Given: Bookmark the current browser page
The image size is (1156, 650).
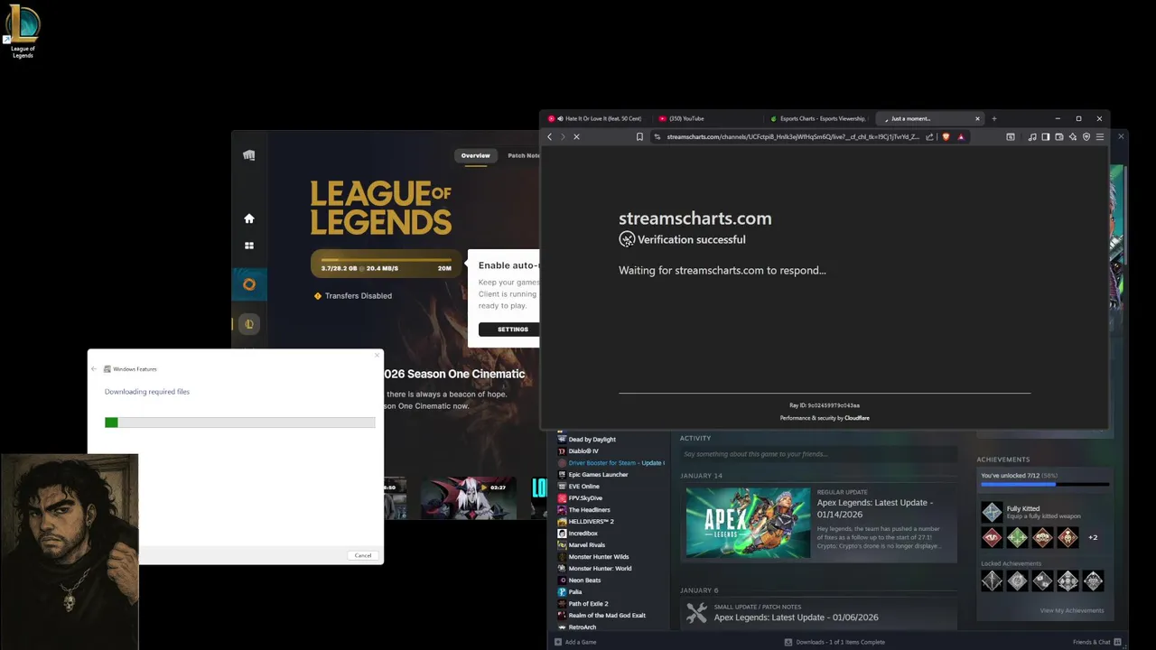Looking at the screenshot, I should click(639, 137).
